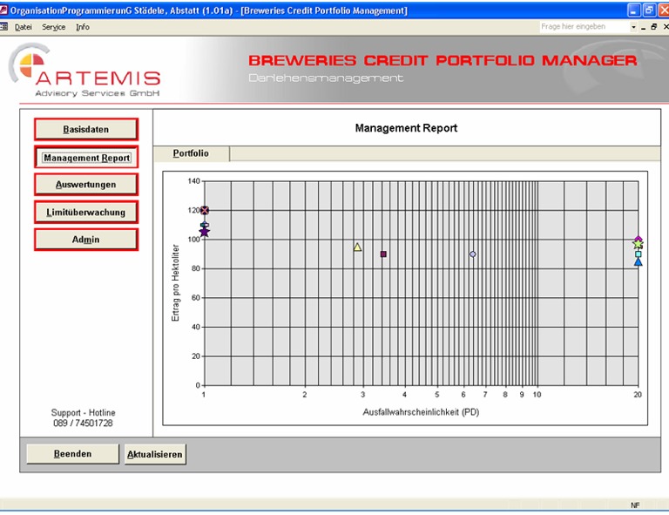Select the crossed circle marker at 120

pyautogui.click(x=205, y=210)
